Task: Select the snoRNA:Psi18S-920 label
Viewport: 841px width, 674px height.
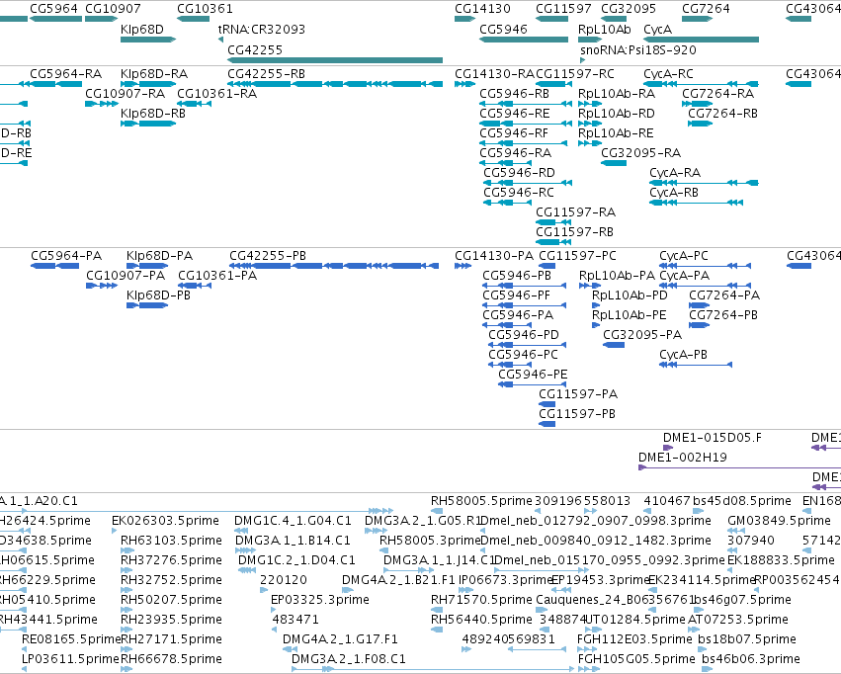Action: tap(638, 49)
